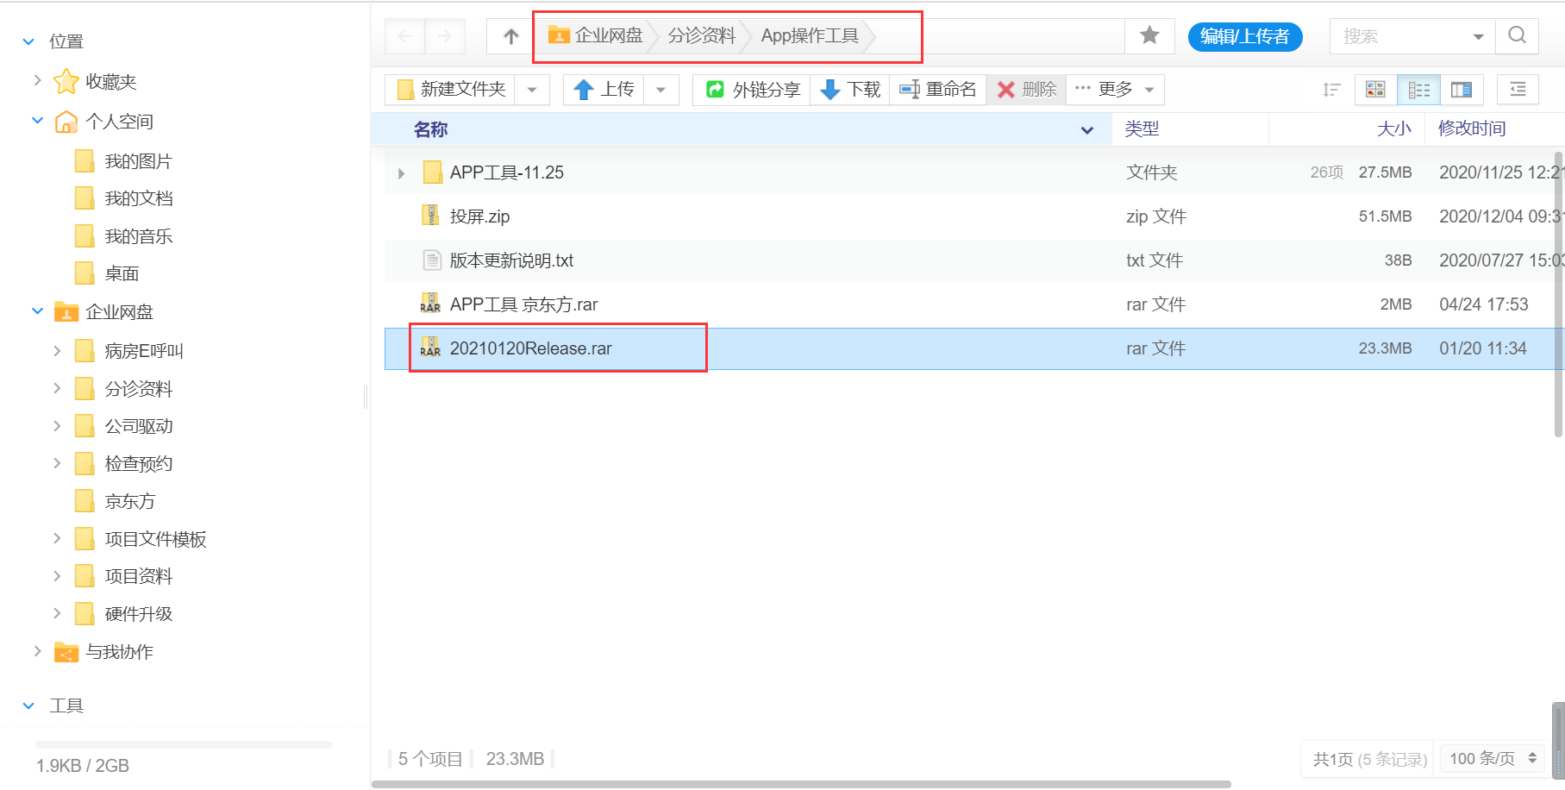Viewport: 1565px width, 790px height.
Task: Go up one folder level arrow
Action: click(x=511, y=36)
